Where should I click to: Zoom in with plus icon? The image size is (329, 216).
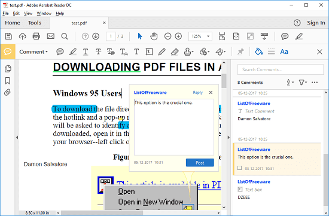click(x=178, y=36)
